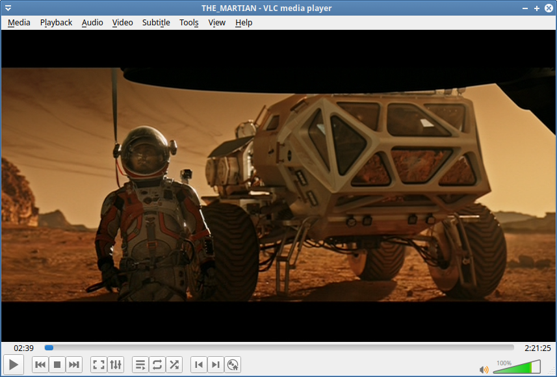Screen dimensions: 557x377
Task: Stop playback with the square button
Action: coord(57,365)
